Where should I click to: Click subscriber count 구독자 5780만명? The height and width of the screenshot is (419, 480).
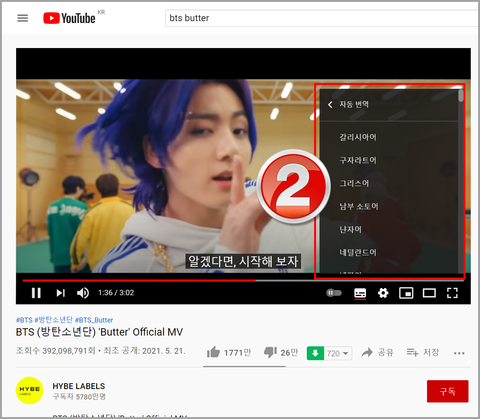[x=79, y=397]
